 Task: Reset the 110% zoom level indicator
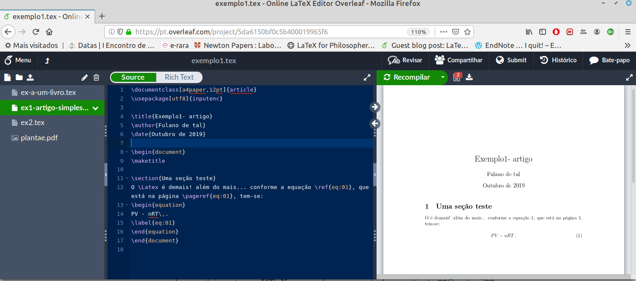click(x=418, y=32)
